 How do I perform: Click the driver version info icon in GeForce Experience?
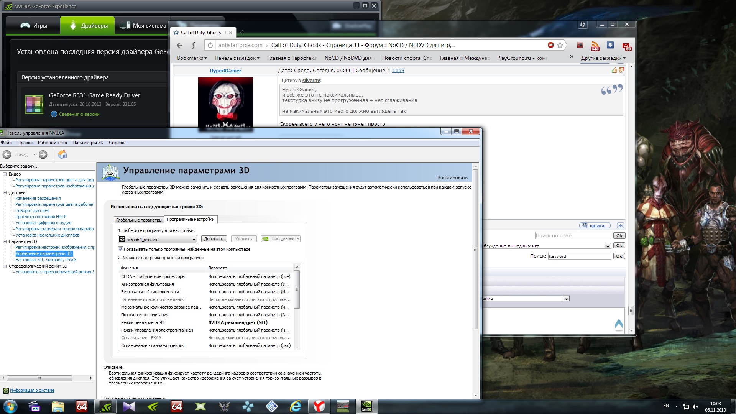coord(54,114)
